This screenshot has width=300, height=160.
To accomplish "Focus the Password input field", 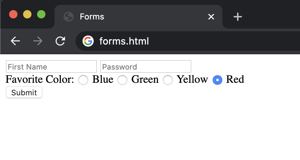I will click(x=146, y=66).
